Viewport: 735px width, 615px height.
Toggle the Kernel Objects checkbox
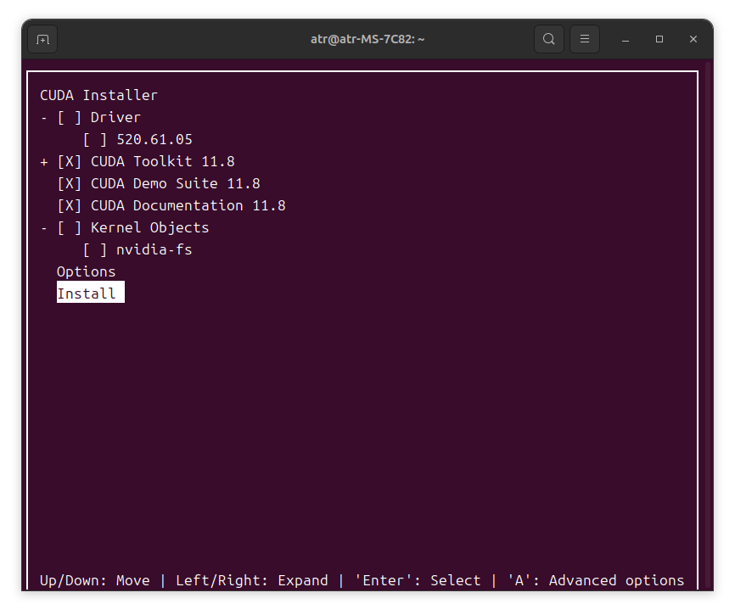(x=70, y=227)
